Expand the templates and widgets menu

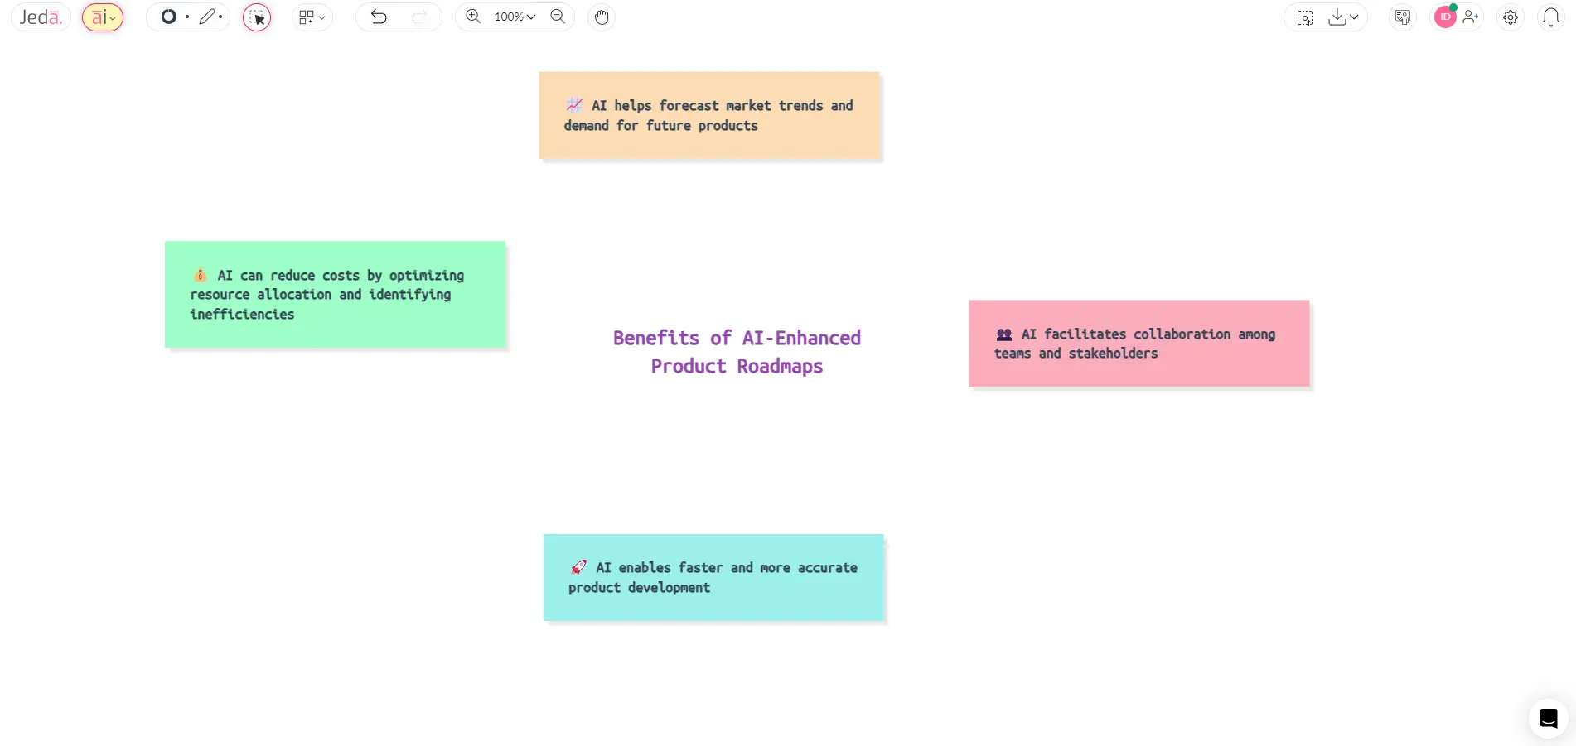[x=312, y=17]
